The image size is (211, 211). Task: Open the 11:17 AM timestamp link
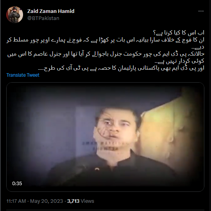coord(16,201)
